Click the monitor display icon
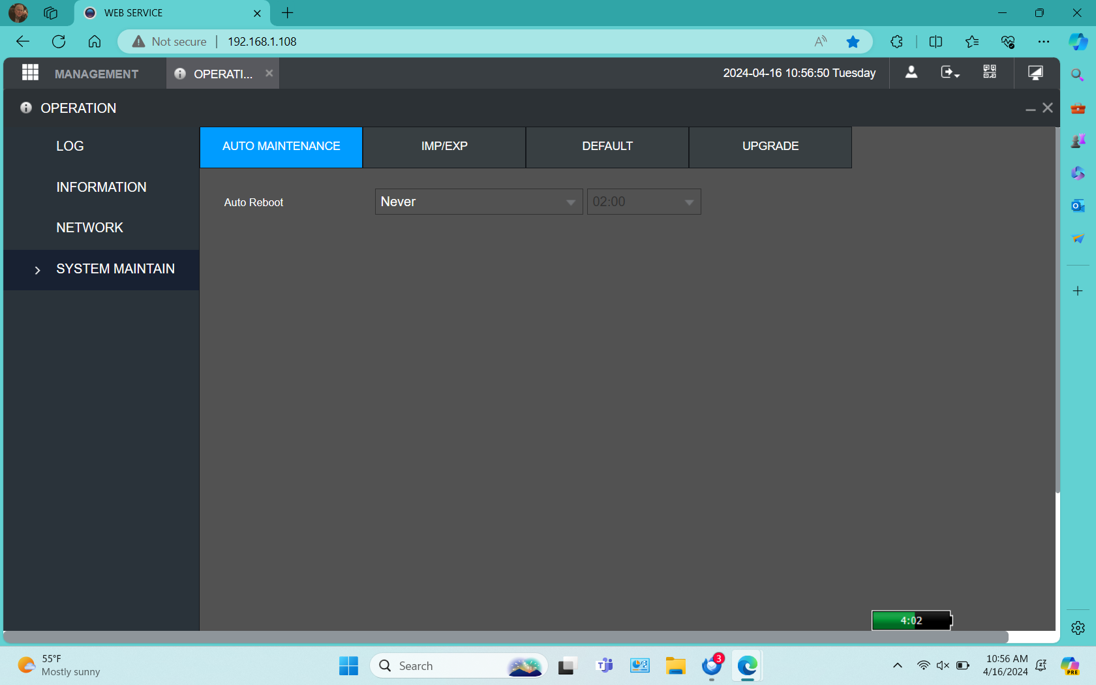Image resolution: width=1096 pixels, height=685 pixels. tap(1035, 72)
